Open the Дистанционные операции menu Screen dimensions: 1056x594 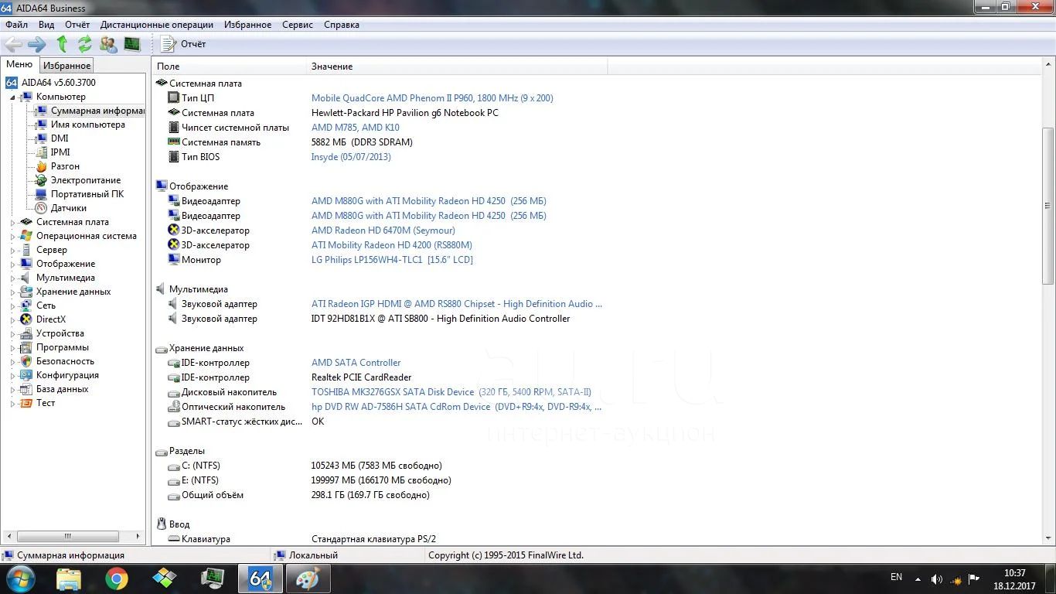[157, 25]
